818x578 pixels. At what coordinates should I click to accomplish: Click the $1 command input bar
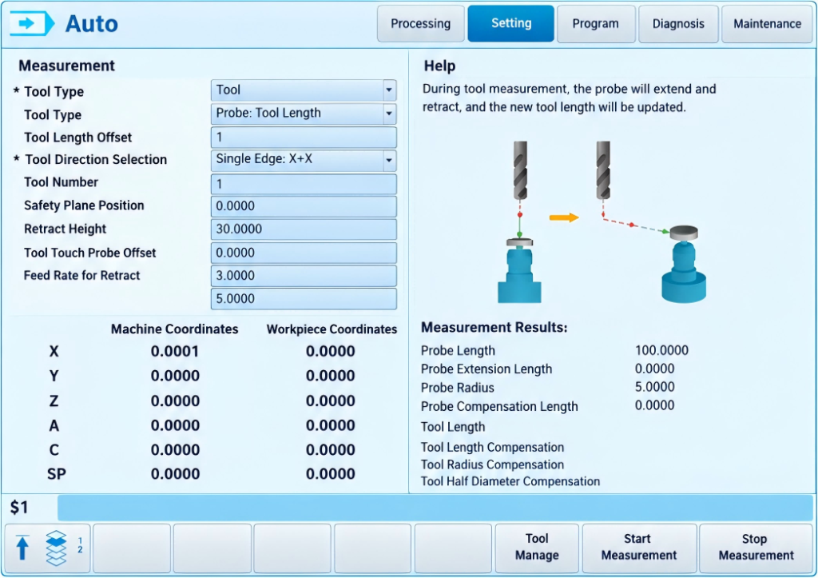coord(435,508)
